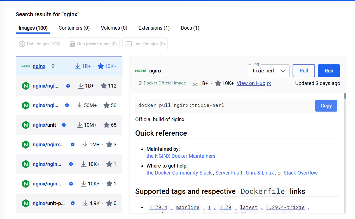The width and height of the screenshot is (355, 219).
Task: Expand the tag selector chevron
Action: point(284,71)
